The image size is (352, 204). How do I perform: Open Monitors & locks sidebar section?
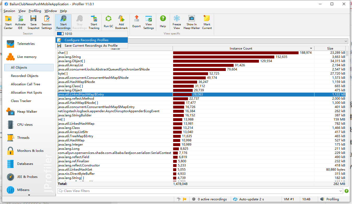(29, 151)
